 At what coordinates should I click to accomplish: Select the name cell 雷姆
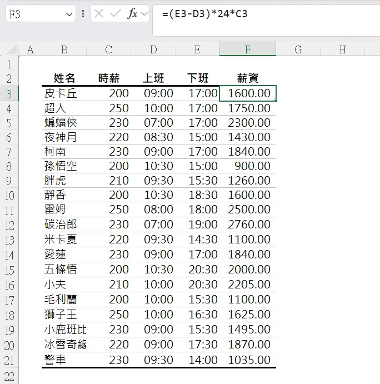point(64,210)
